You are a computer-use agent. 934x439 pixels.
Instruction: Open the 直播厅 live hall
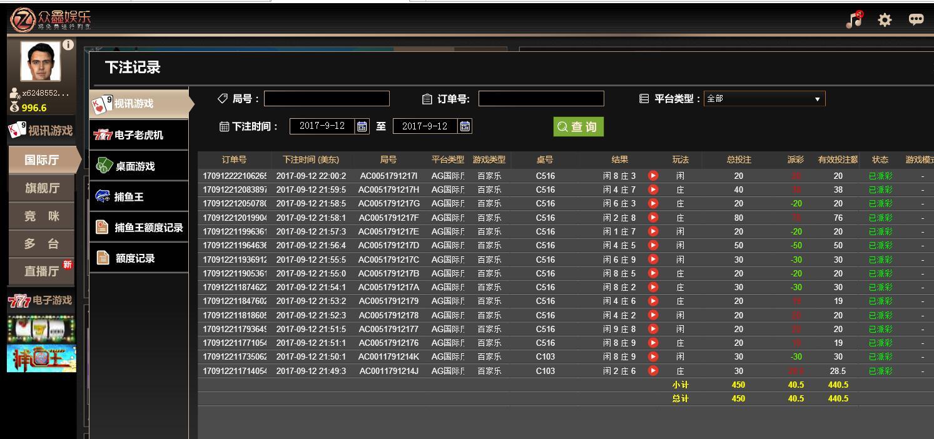pyautogui.click(x=42, y=271)
